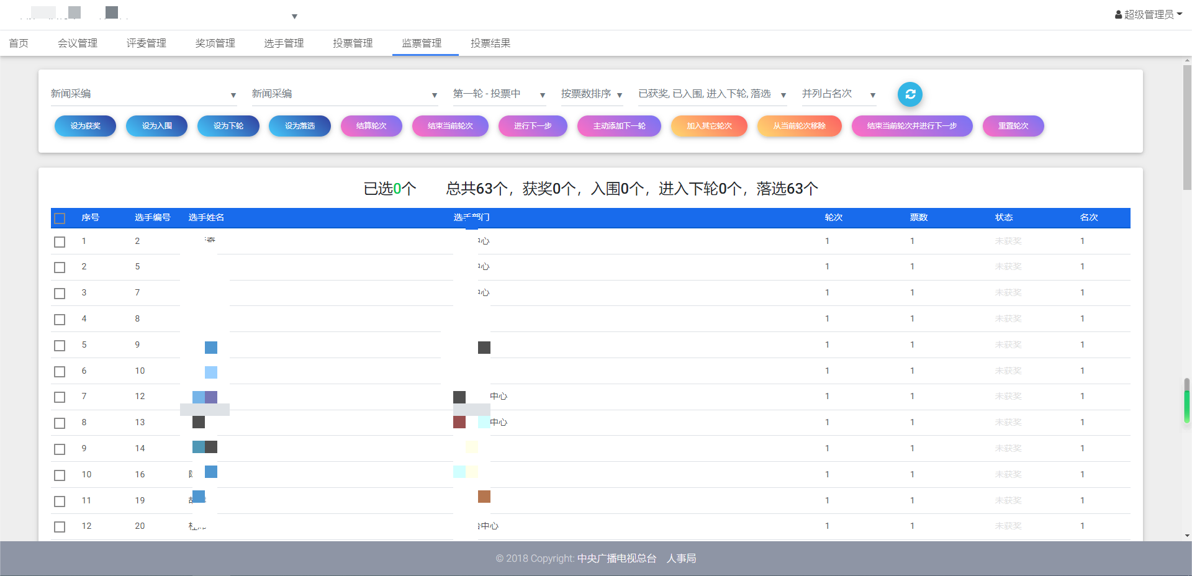Click the 轮次 column header
Viewport: 1192px width, 576px height.
(833, 218)
